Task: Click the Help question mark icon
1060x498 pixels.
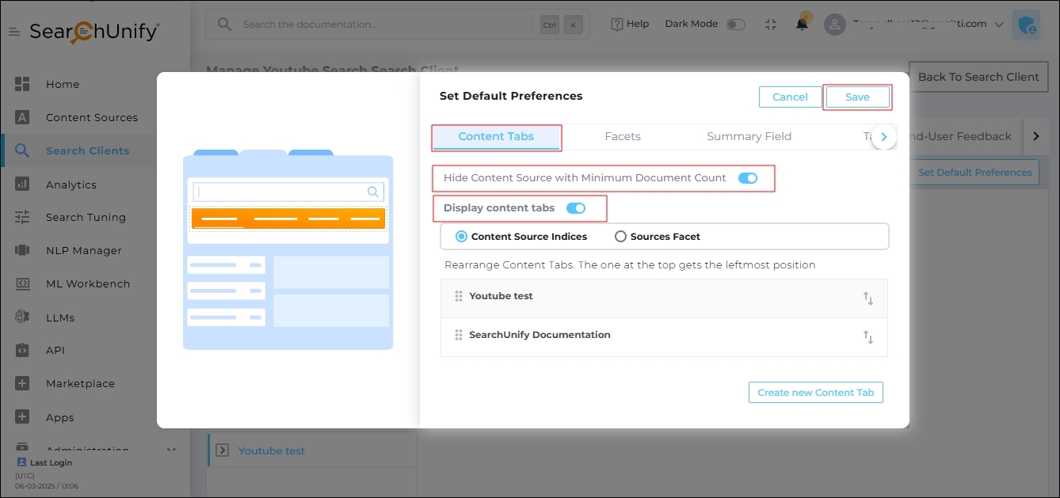Action: pos(617,25)
